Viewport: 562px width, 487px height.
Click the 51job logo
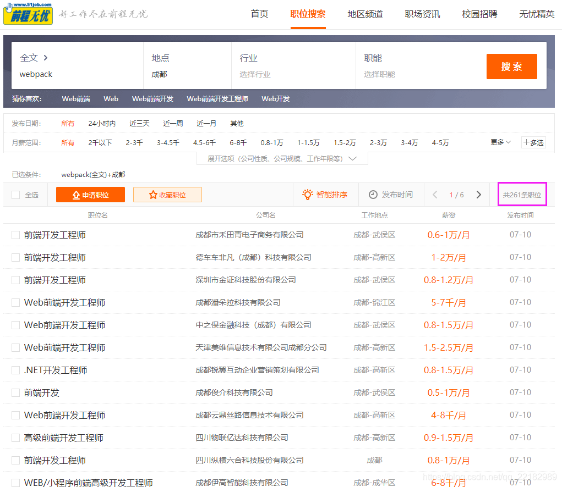coord(28,13)
